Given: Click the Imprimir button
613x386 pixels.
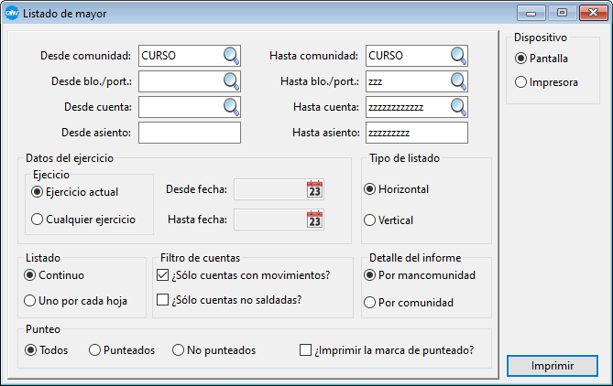Looking at the screenshot, I should click(x=552, y=366).
